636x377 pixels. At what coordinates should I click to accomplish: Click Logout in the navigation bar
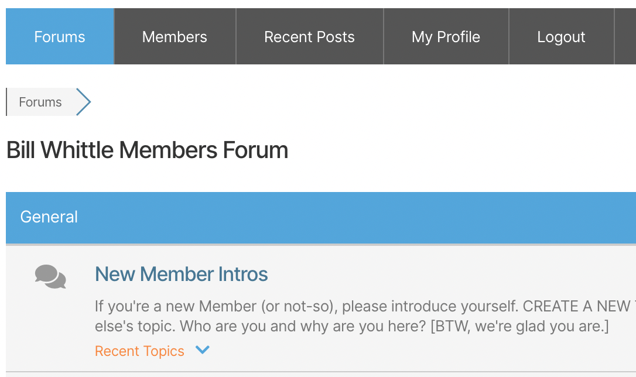point(561,37)
